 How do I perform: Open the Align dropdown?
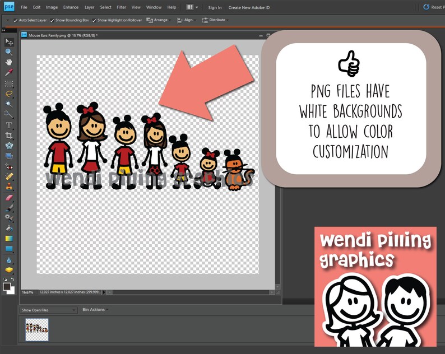point(186,20)
